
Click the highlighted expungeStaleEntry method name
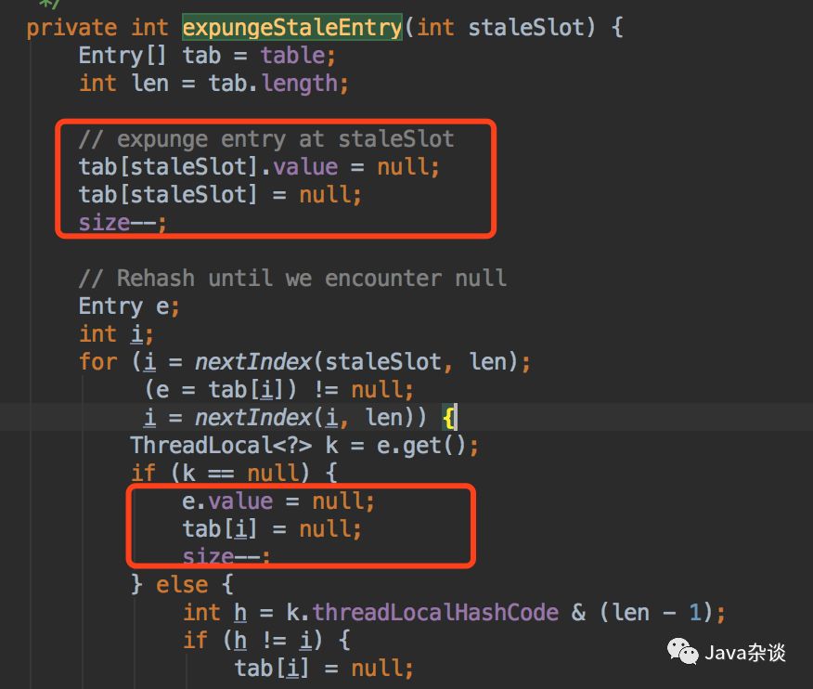click(292, 28)
